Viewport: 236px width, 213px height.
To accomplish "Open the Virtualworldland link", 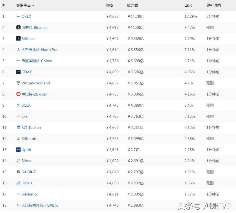I will [x=36, y=83].
